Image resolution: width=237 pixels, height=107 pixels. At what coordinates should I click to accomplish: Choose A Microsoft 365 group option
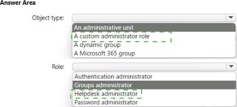[x=154, y=53]
